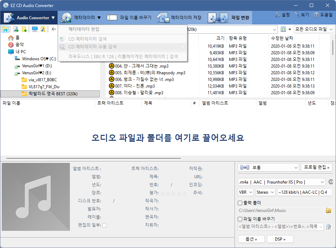
Task: Sort list by 트랙 아티스트 column
Action: 118,103
